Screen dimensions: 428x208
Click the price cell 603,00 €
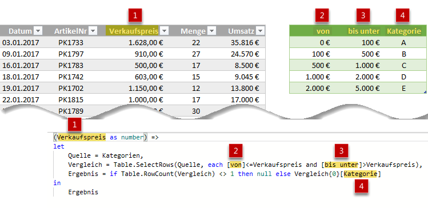[149, 77]
